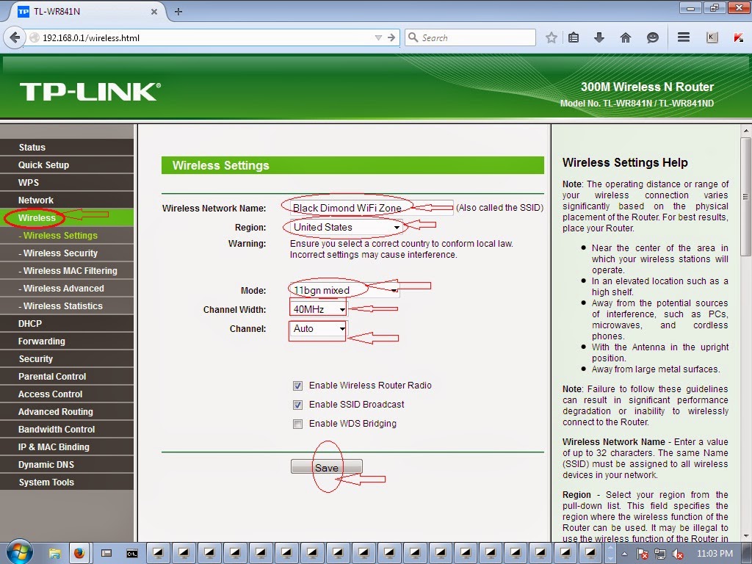Open the Channel Width dropdown
Viewport: 752px width, 564px height.
pos(318,309)
